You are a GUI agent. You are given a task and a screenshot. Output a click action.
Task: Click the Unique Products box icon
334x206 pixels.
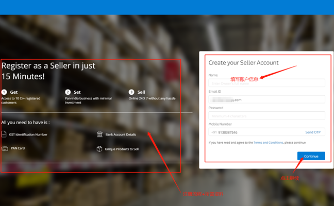(x=99, y=149)
